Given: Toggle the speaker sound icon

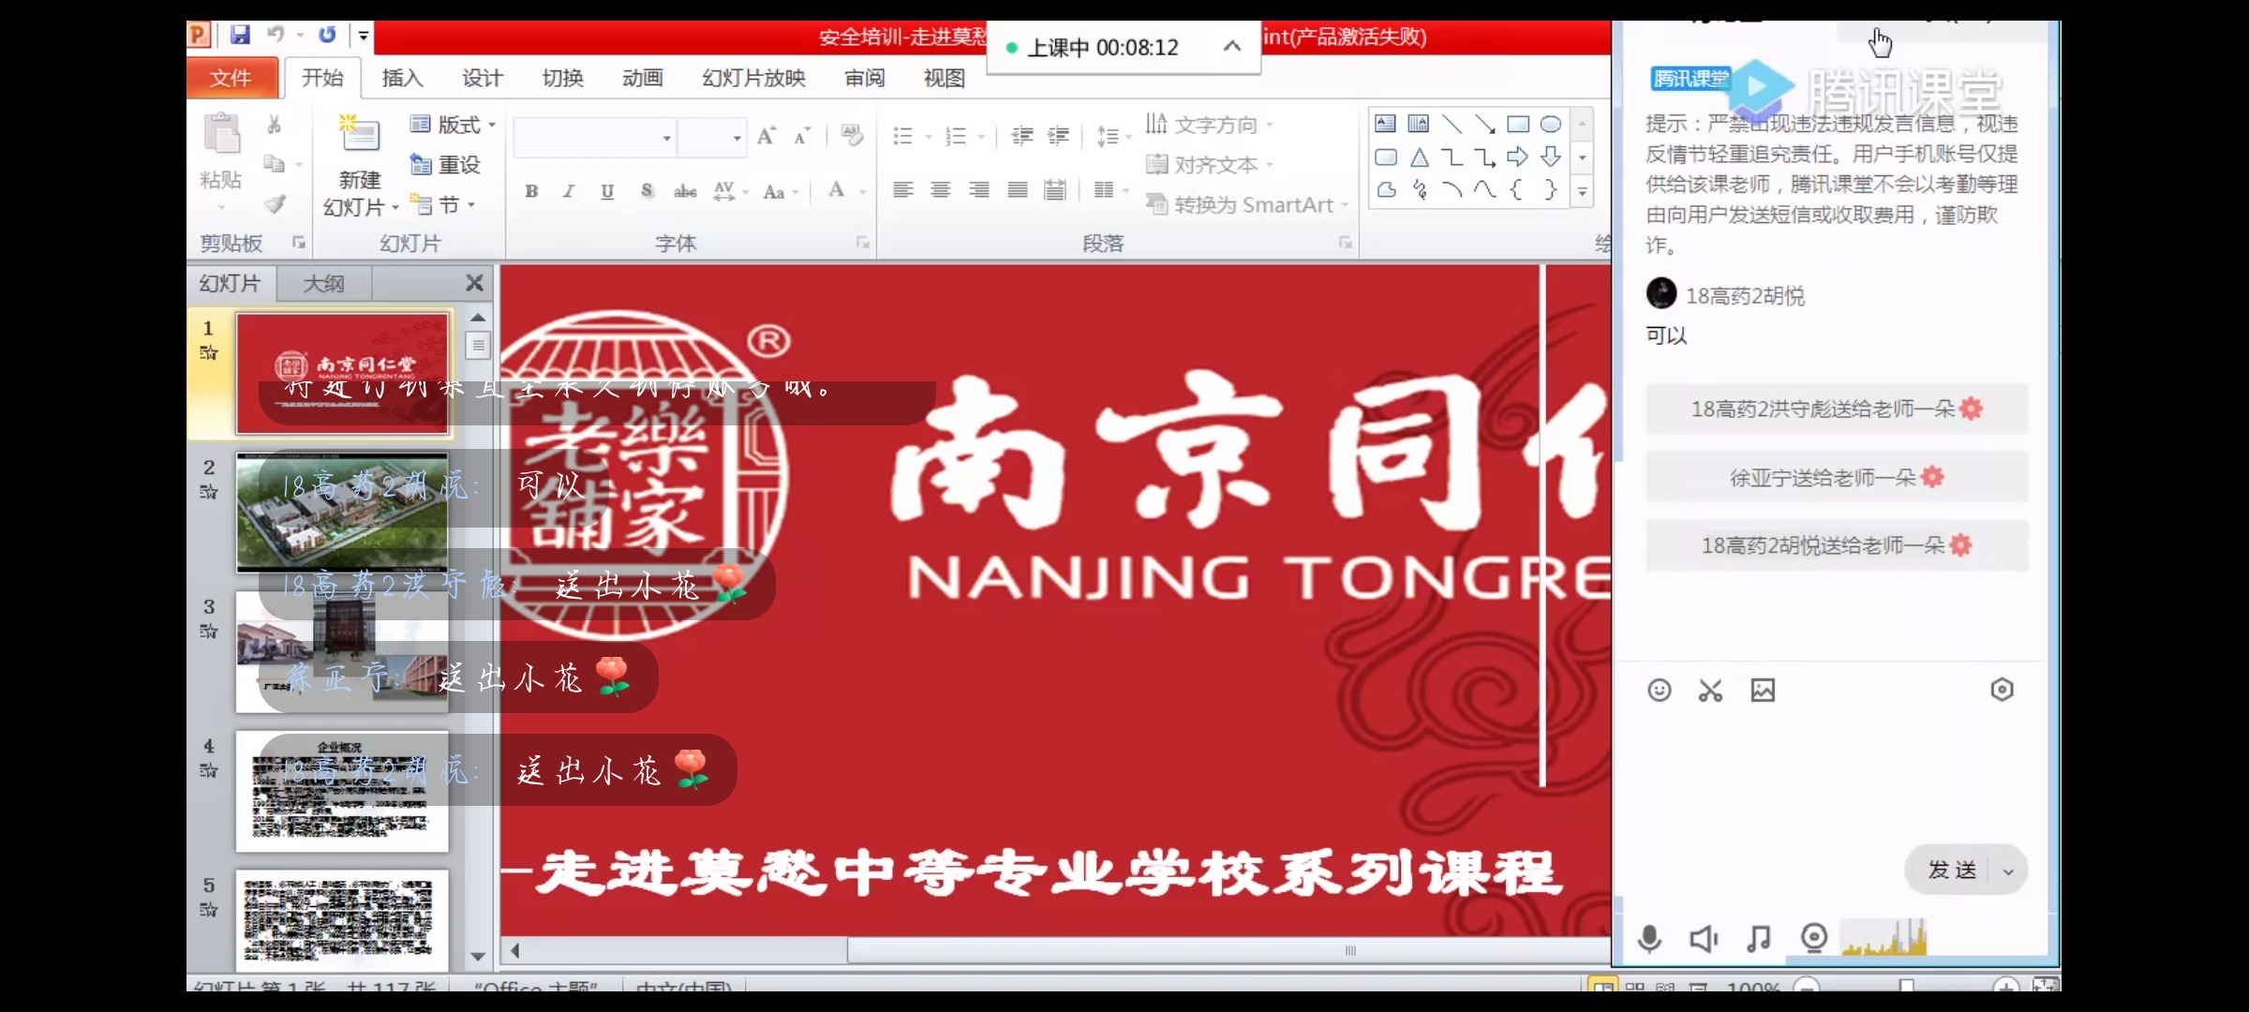Looking at the screenshot, I should click(1704, 938).
